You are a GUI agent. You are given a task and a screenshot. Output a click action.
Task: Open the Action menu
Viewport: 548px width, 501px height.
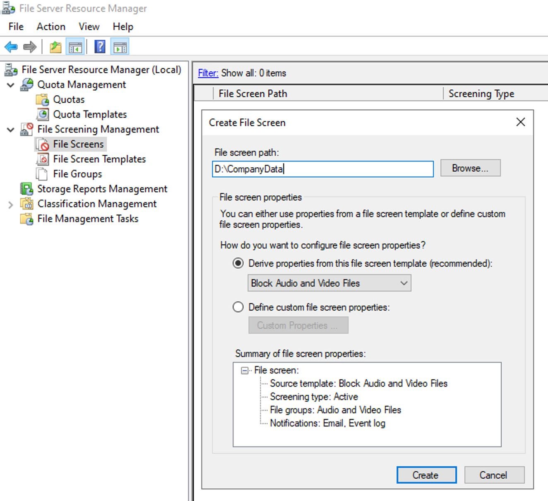[51, 26]
